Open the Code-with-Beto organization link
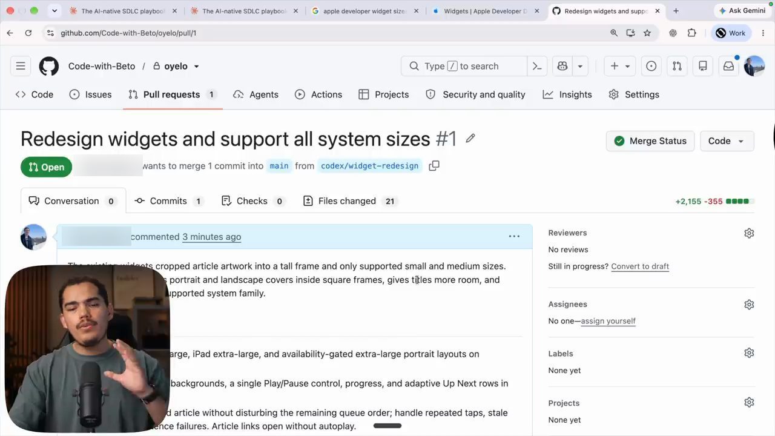775x436 pixels. tap(102, 66)
